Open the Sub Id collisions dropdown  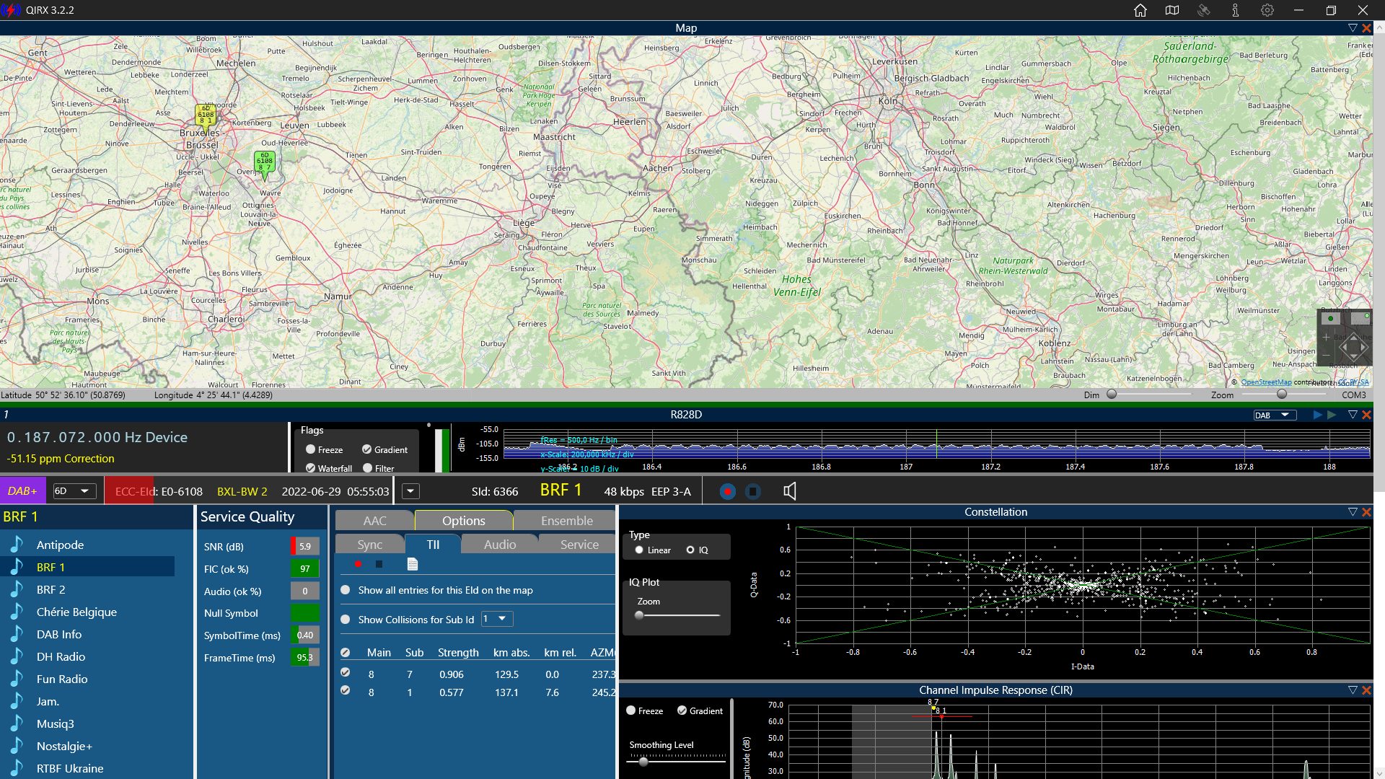(x=497, y=619)
